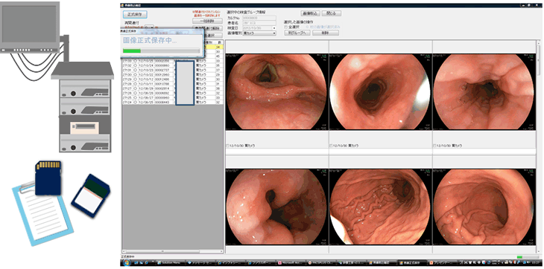Image resolution: width=544 pixels, height=269 pixels.
Task: Click the exam list horizontal scrollbar
Action: click(172, 251)
